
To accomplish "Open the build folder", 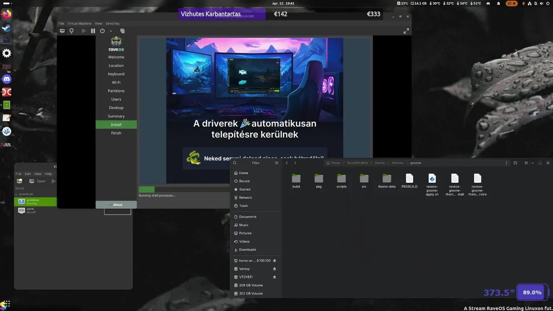I will [x=296, y=181].
